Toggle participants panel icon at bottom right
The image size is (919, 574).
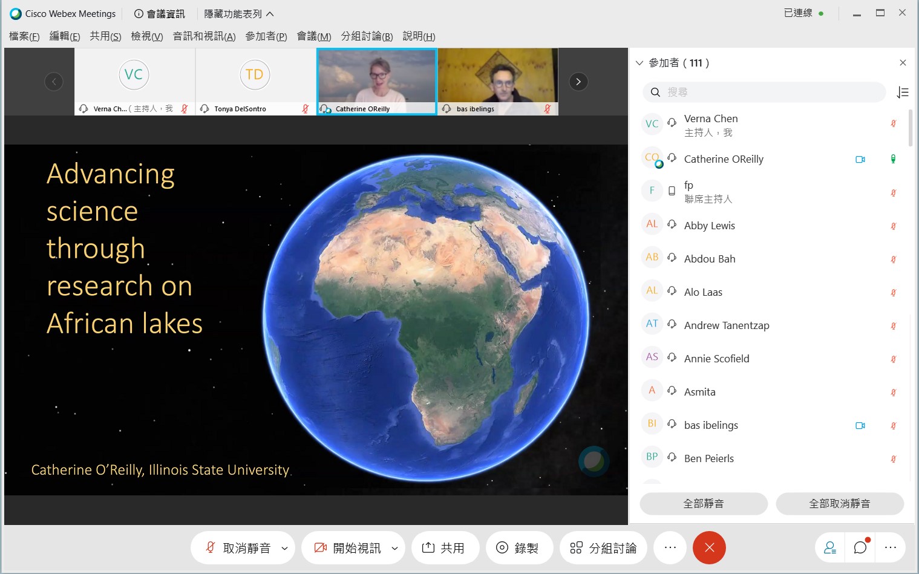point(830,548)
